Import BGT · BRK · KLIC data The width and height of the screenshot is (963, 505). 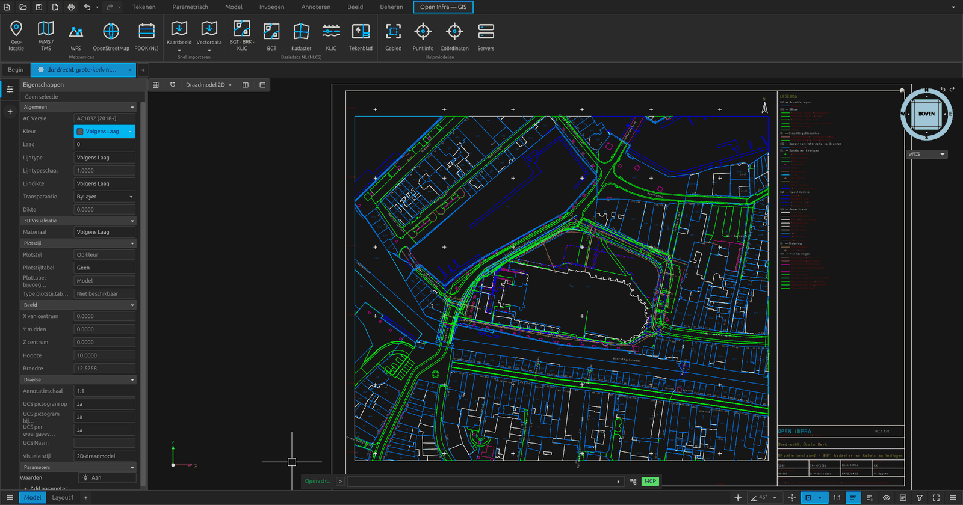pyautogui.click(x=242, y=35)
